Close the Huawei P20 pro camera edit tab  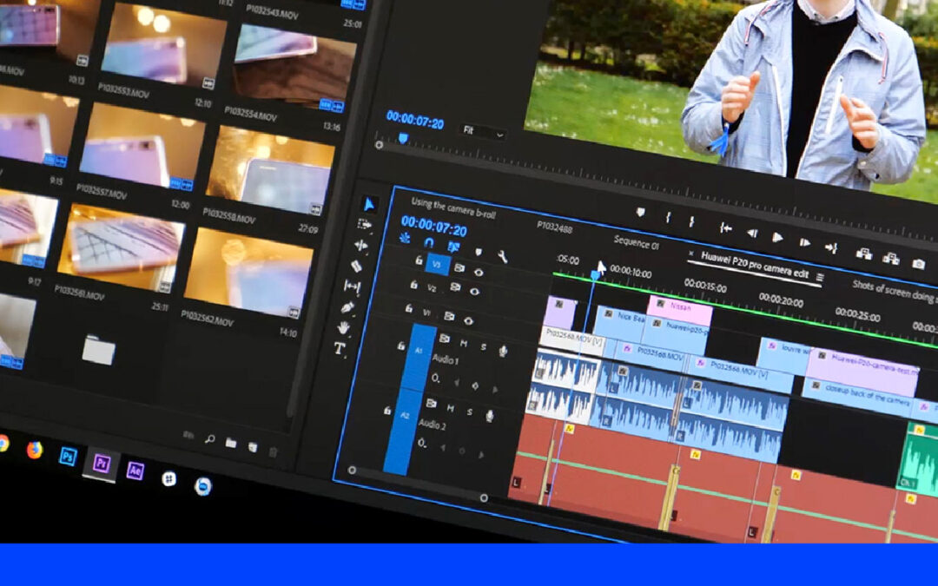pyautogui.click(x=691, y=253)
